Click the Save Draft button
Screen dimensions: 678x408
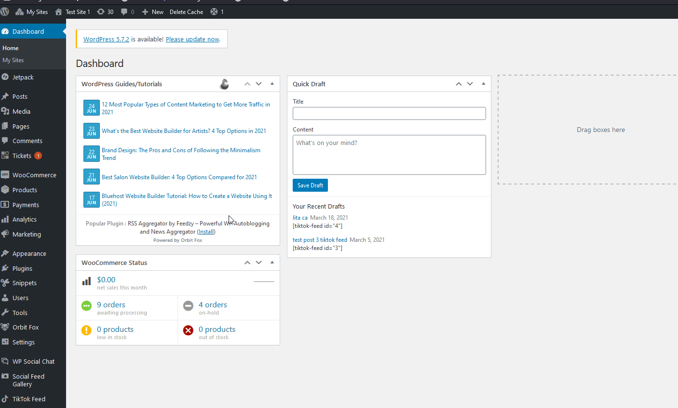click(310, 185)
